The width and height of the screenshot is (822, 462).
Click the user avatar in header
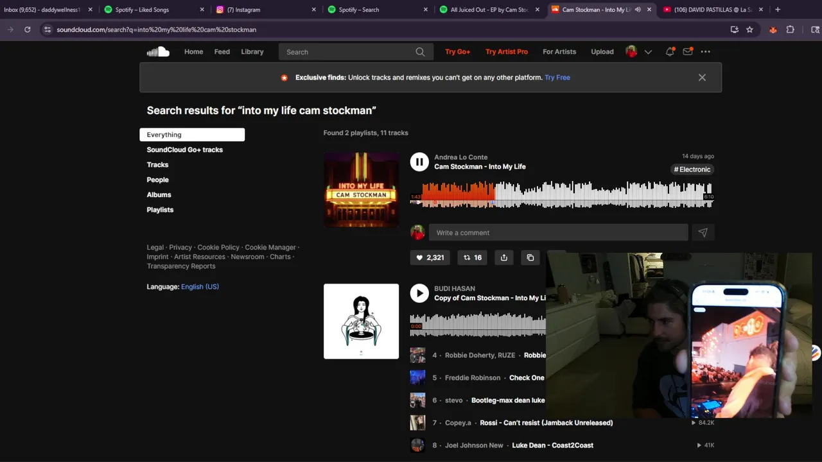[x=631, y=52]
